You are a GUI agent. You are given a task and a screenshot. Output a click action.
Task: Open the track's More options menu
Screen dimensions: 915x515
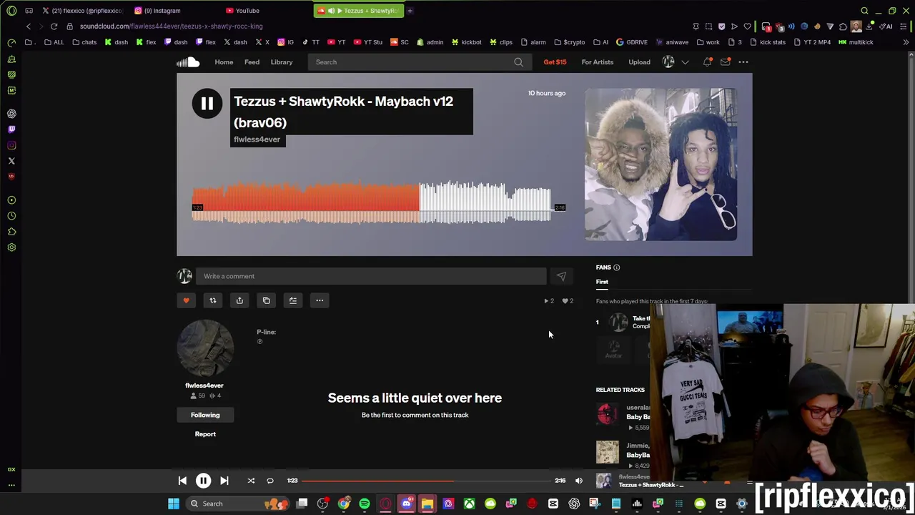(320, 300)
